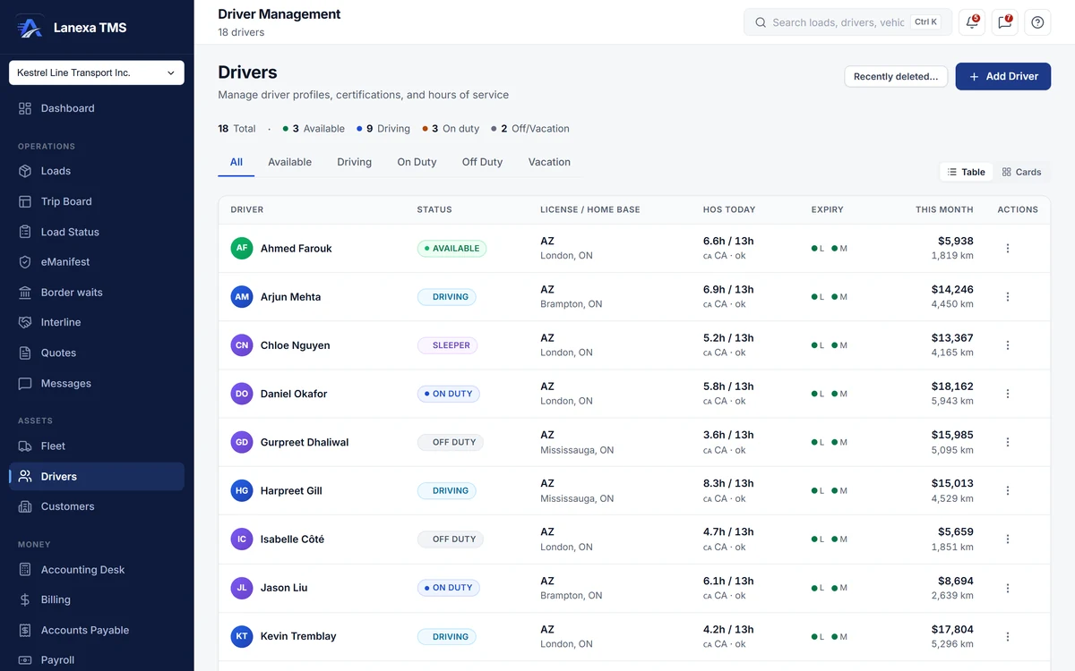Click the Loads box icon
Screen dimensions: 1075x671
coord(25,171)
